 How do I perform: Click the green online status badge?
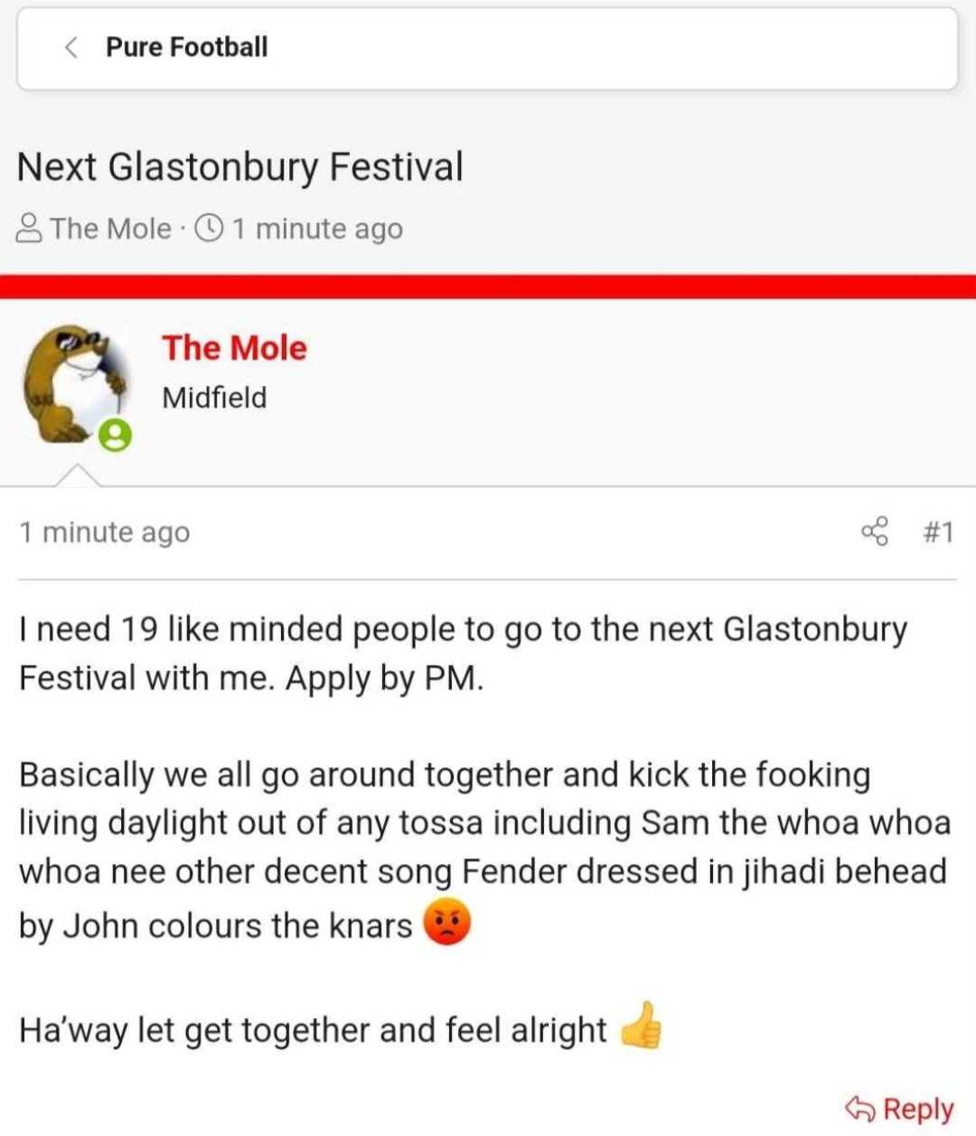click(115, 436)
